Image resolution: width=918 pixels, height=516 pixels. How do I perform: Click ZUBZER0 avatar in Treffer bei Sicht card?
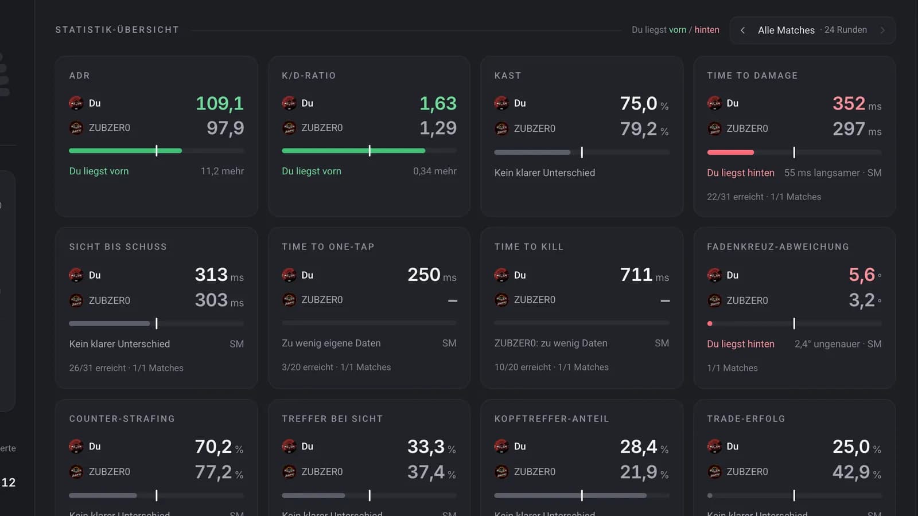coord(289,472)
